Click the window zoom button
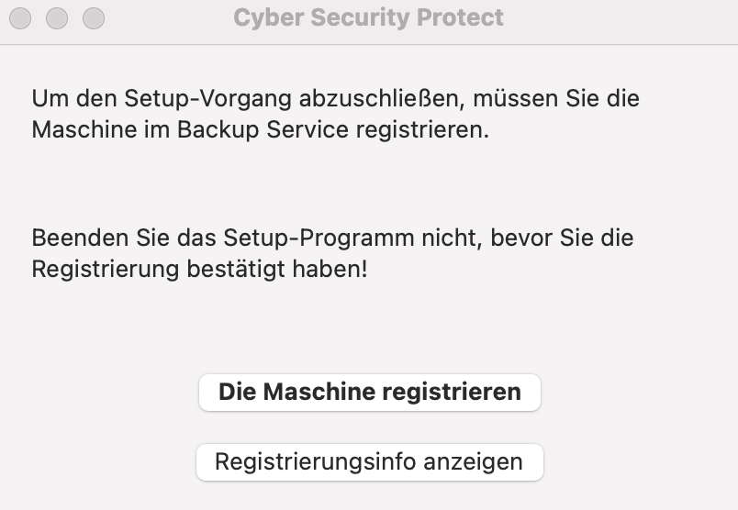Viewport: 738px width, 510px height. coord(94,17)
